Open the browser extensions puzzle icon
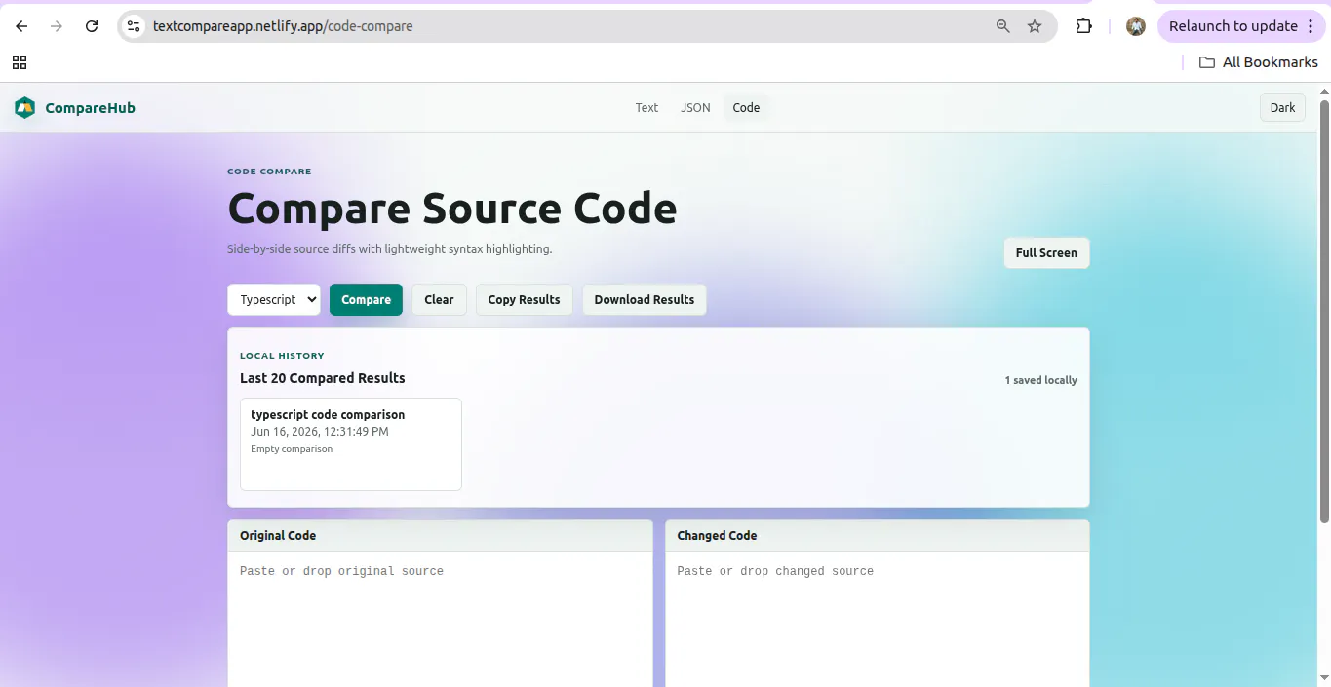The height and width of the screenshot is (687, 1331). [x=1083, y=26]
